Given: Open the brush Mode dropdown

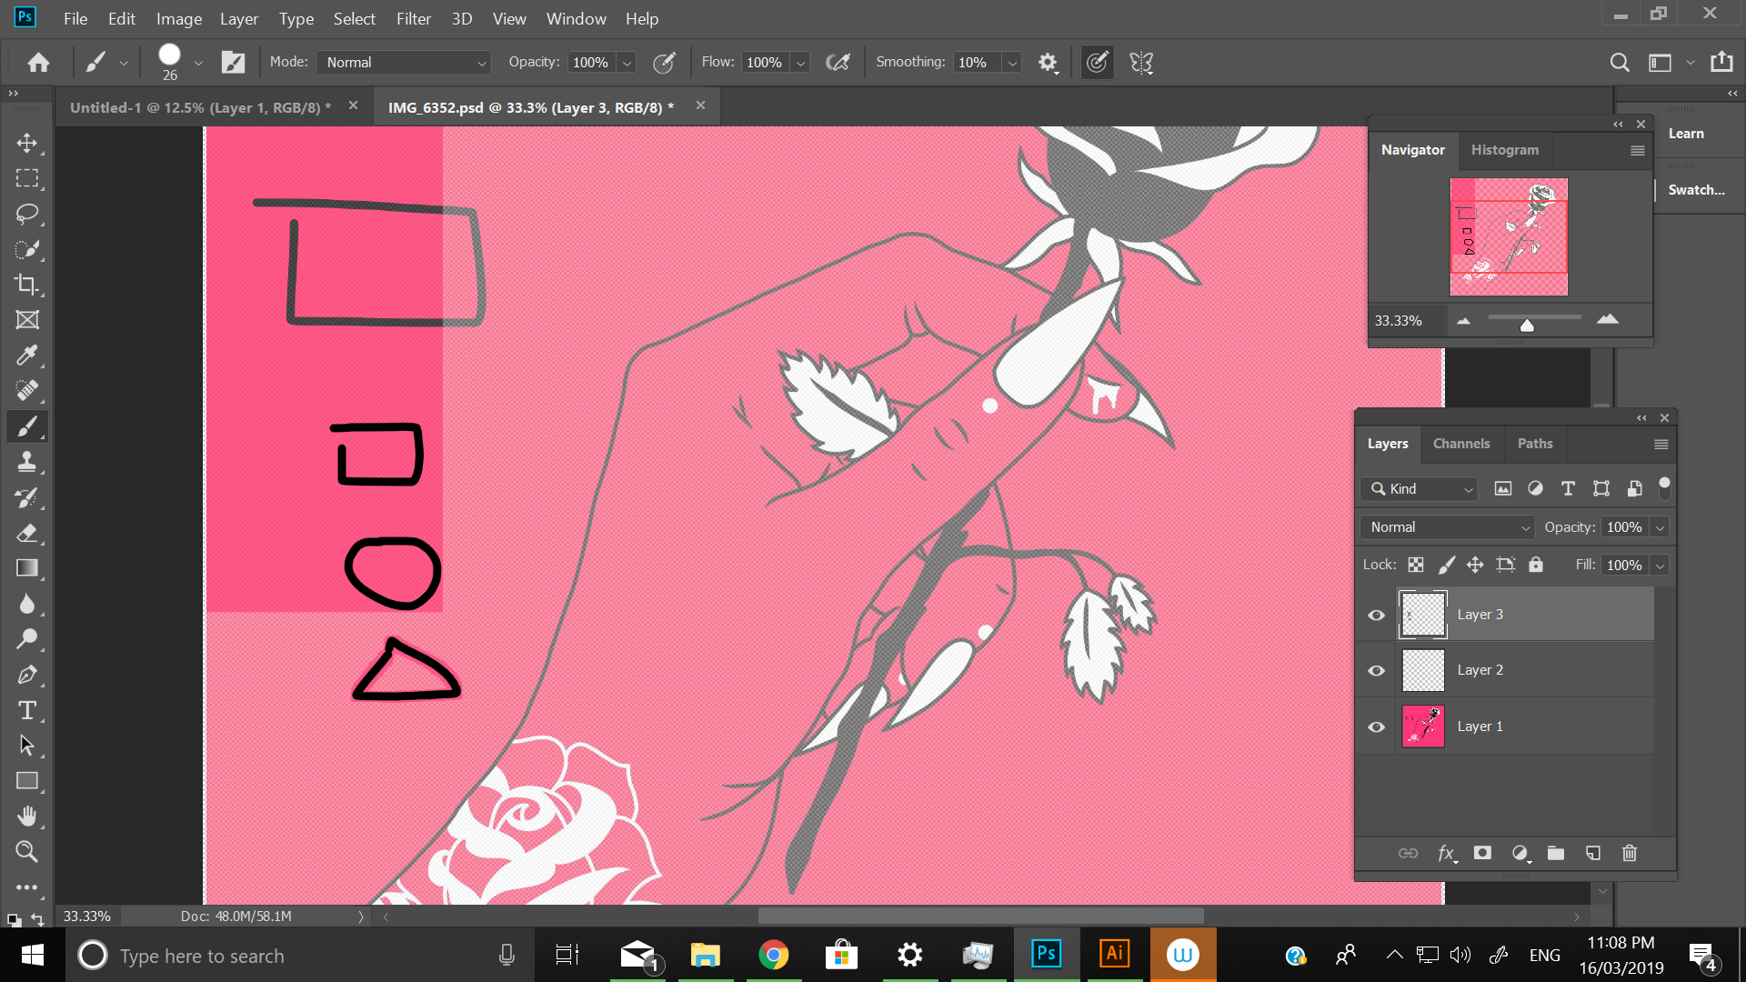Looking at the screenshot, I should point(404,62).
